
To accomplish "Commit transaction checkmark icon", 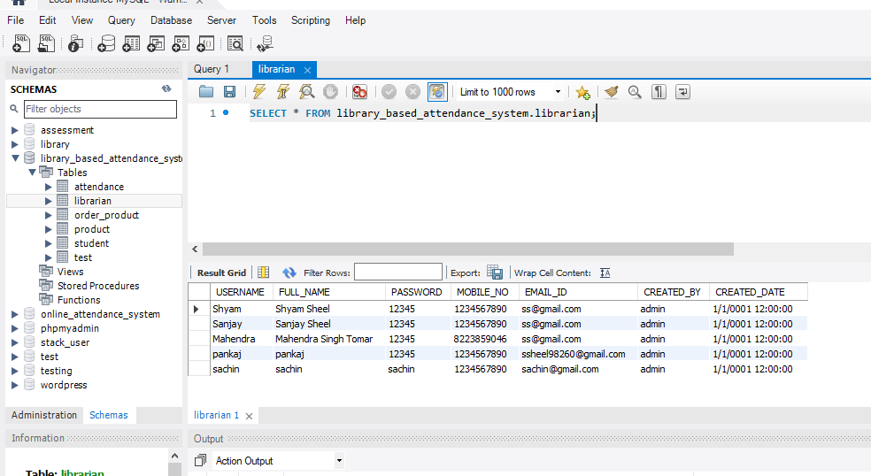I will 389,92.
